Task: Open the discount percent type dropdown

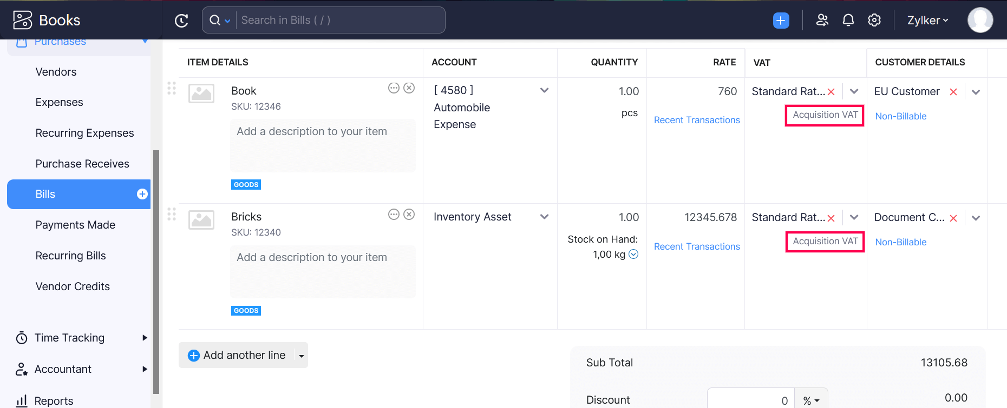Action: pyautogui.click(x=811, y=400)
